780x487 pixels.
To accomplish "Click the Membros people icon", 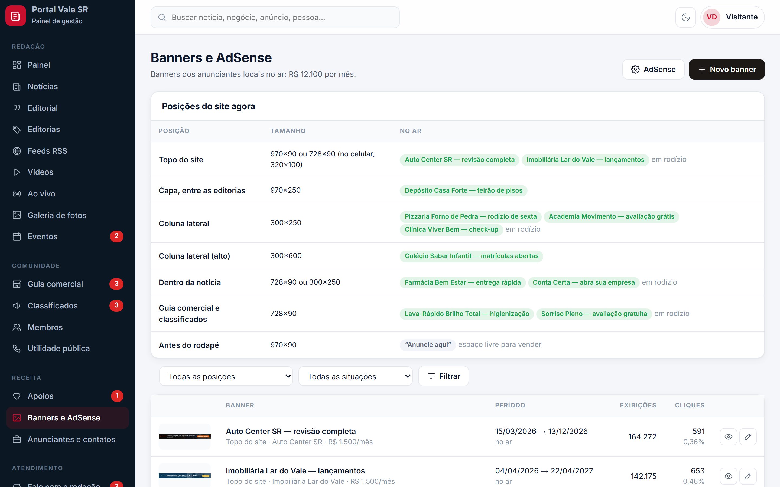I will pos(17,327).
